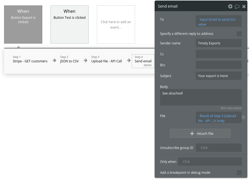Screen dimensions: 249x189
Task: Click the Only when condition field
Action: [210, 161]
